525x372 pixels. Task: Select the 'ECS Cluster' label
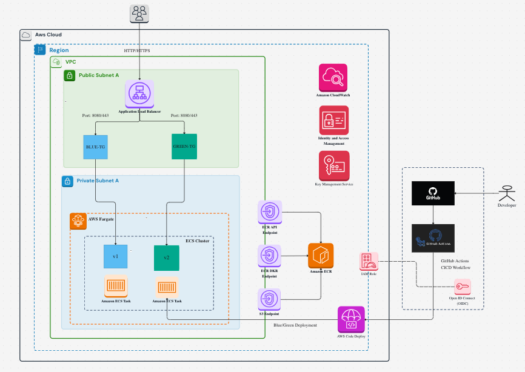[x=198, y=241]
